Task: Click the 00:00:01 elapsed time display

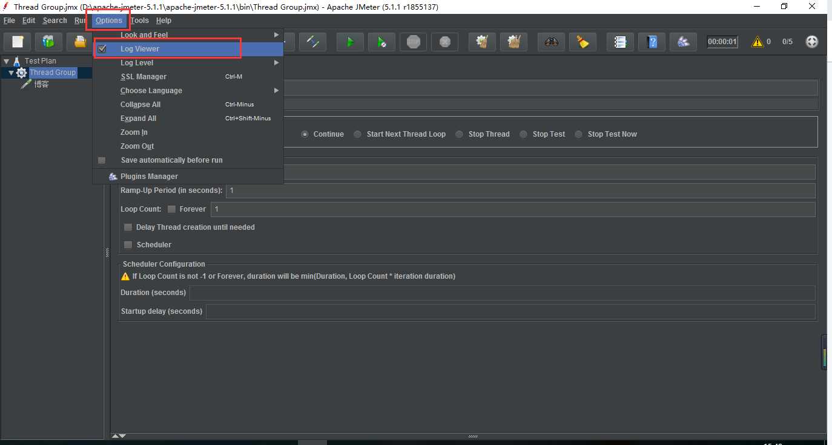Action: tap(722, 42)
